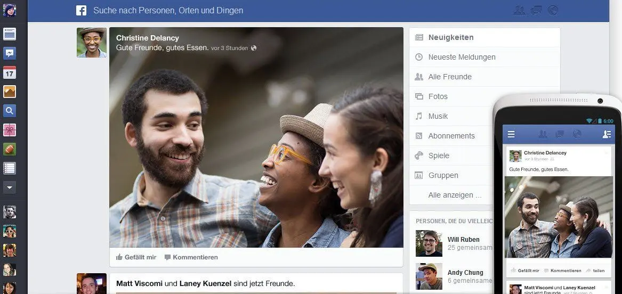Screen dimensions: 622x294
Task: Click the globe privacy icon beside 'vor 3 Stunden'
Action: [254, 48]
